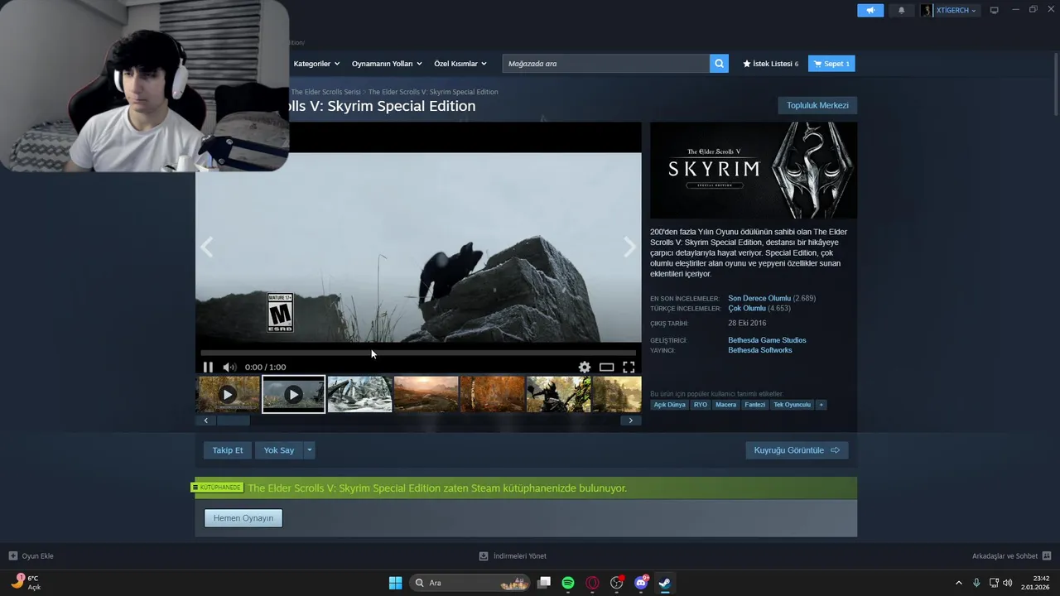This screenshot has width=1060, height=596.
Task: Open the Steam taskbar icon
Action: (664, 583)
